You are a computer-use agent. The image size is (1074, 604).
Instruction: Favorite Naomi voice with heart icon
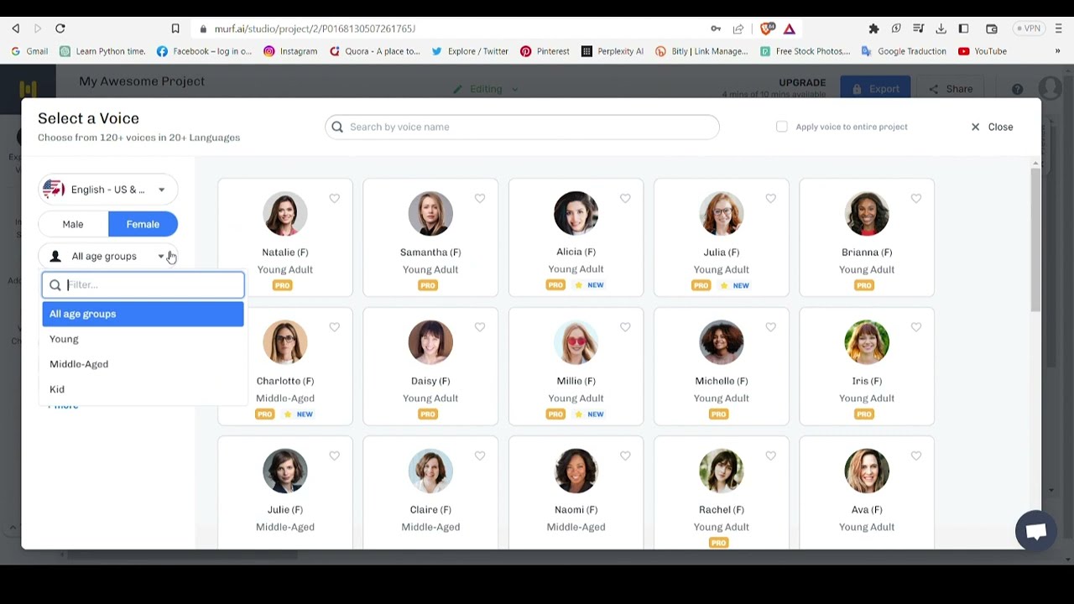[625, 456]
